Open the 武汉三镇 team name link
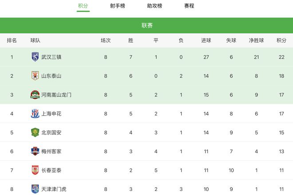 (x=51, y=57)
